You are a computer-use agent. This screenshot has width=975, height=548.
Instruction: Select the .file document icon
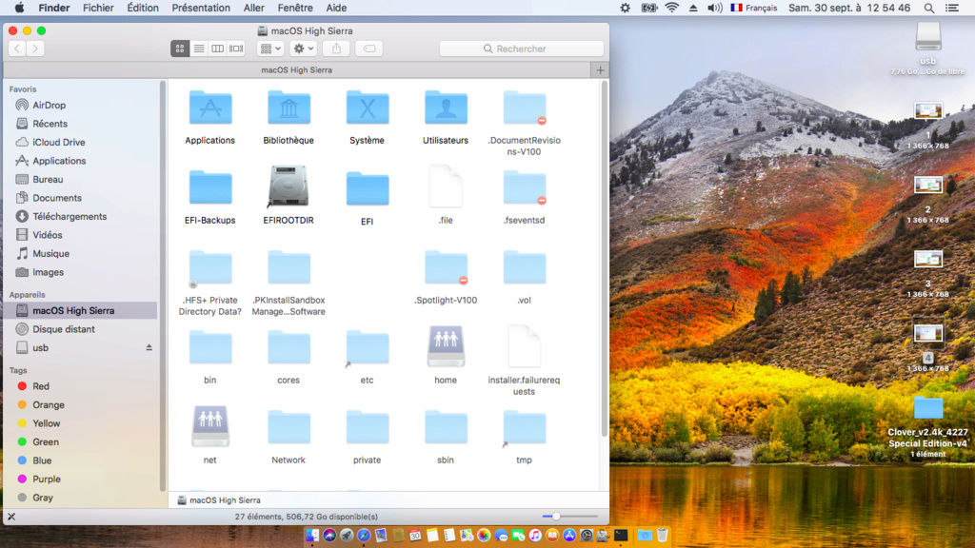point(446,186)
